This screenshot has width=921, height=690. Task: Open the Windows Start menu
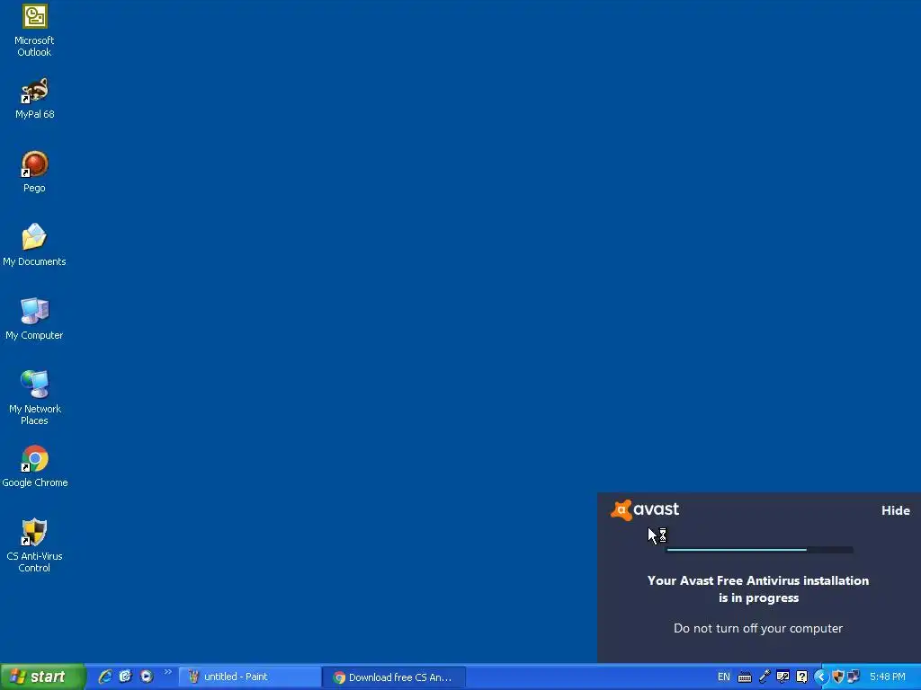point(42,677)
